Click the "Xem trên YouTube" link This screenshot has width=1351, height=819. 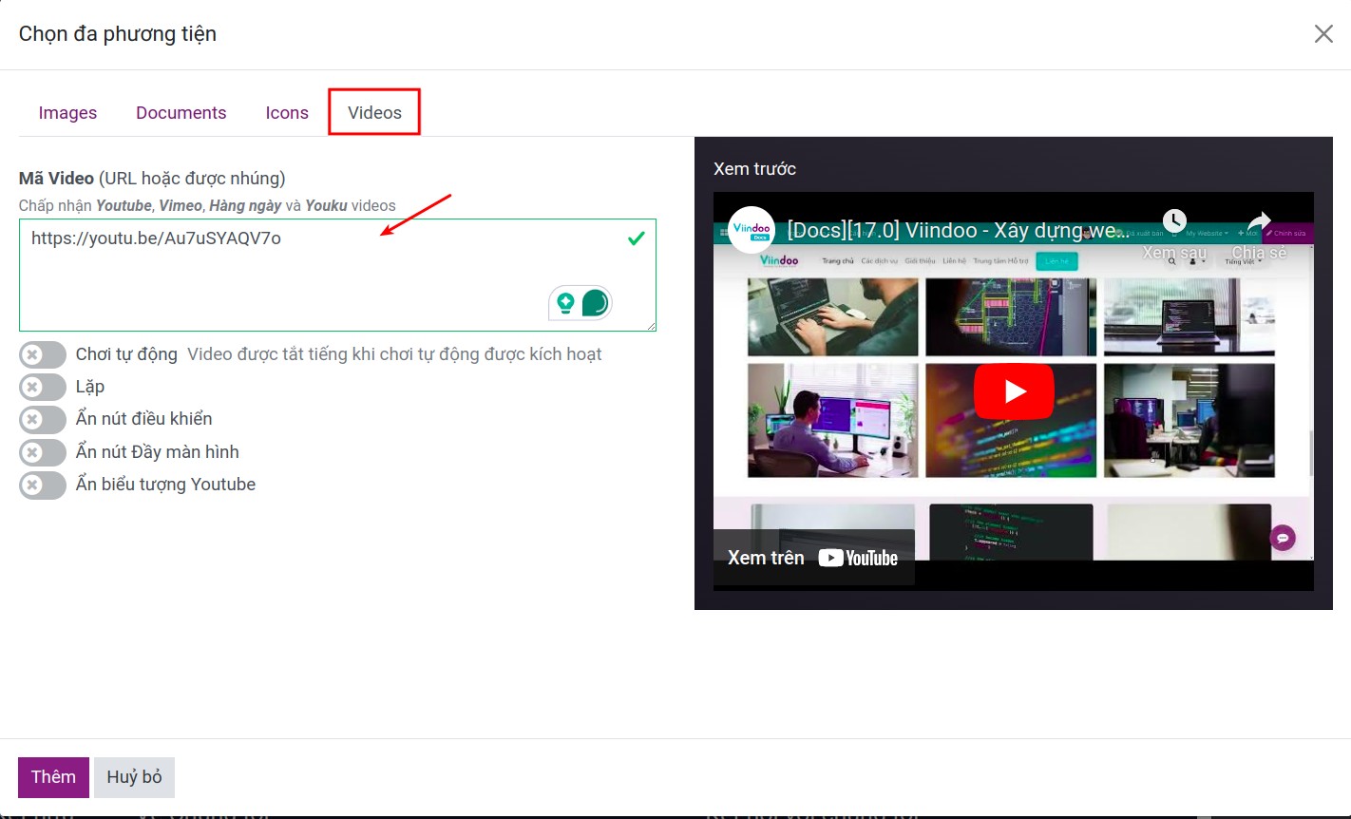(x=812, y=558)
